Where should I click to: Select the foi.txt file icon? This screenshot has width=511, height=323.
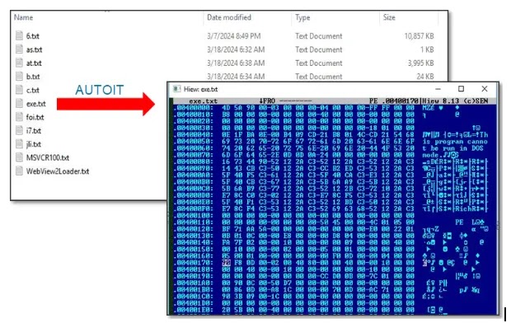click(x=20, y=117)
